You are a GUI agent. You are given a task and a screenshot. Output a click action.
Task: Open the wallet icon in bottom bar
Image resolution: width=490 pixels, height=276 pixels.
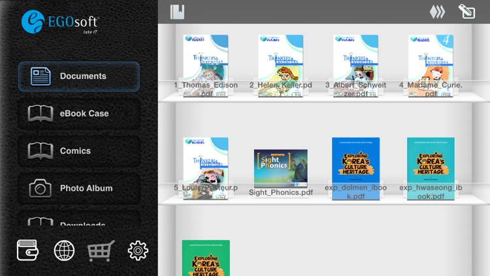click(x=27, y=250)
